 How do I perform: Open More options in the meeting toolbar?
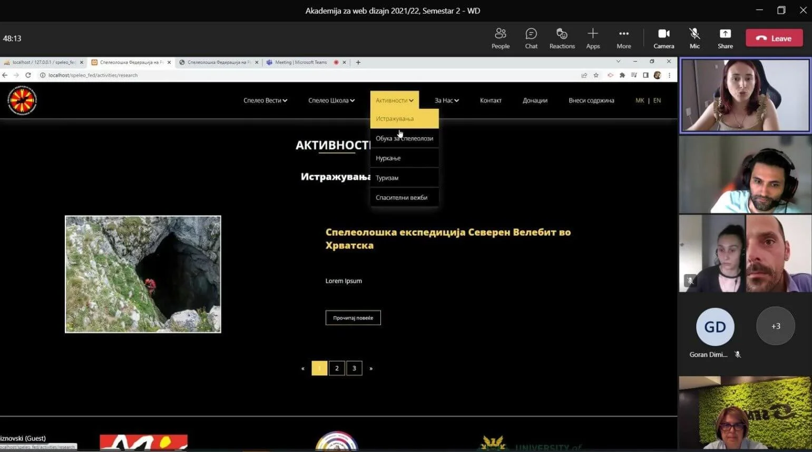[623, 38]
